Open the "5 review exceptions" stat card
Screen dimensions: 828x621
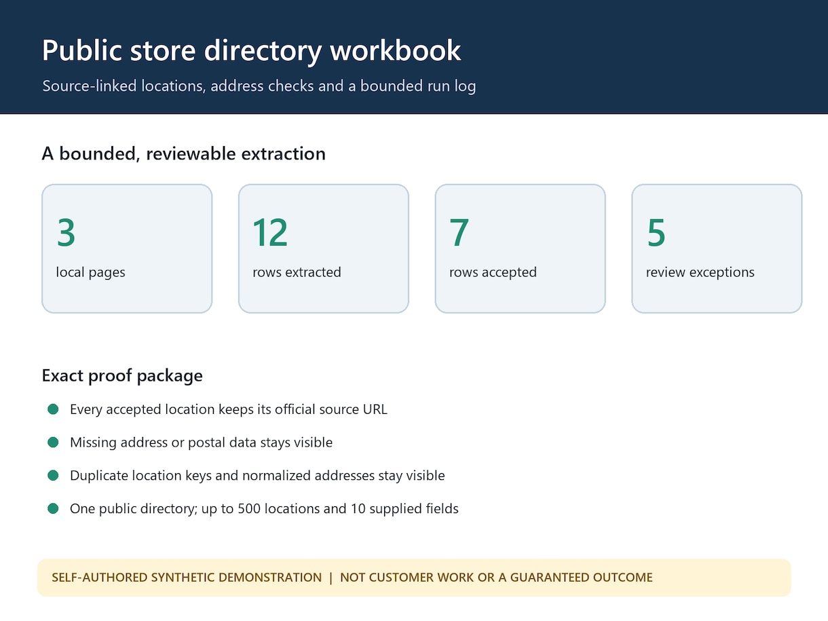[717, 248]
